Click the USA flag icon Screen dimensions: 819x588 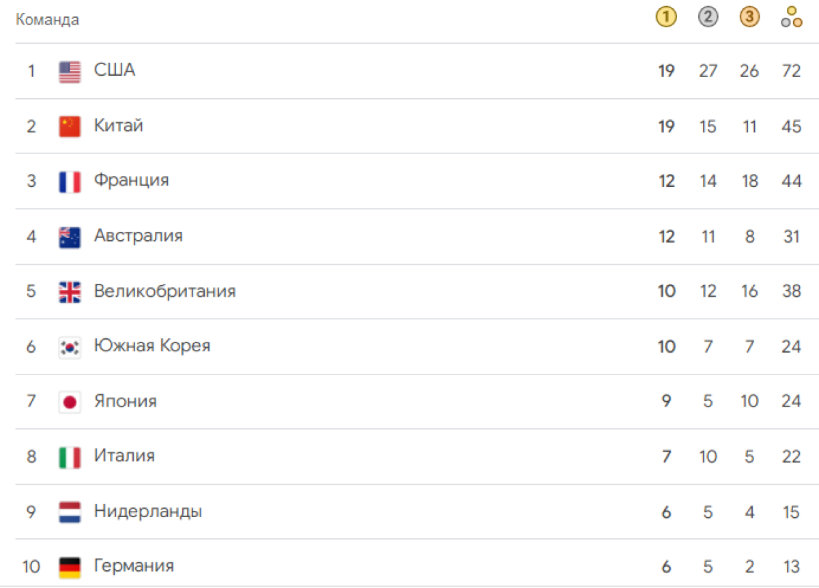click(70, 72)
